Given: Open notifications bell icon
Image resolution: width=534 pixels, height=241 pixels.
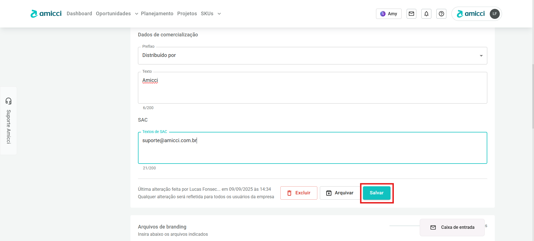Looking at the screenshot, I should pos(426,14).
